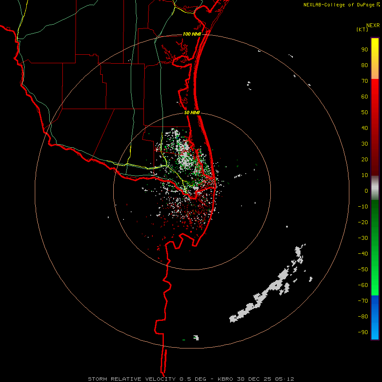
Task: Click the 80 value on velocity scale
Action: (365, 65)
